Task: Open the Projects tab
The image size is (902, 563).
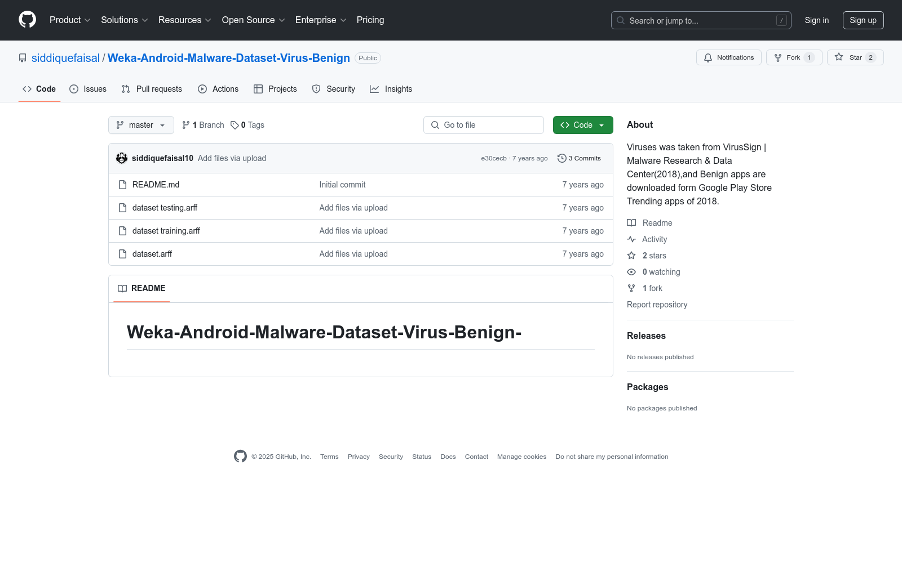Action: [x=275, y=89]
